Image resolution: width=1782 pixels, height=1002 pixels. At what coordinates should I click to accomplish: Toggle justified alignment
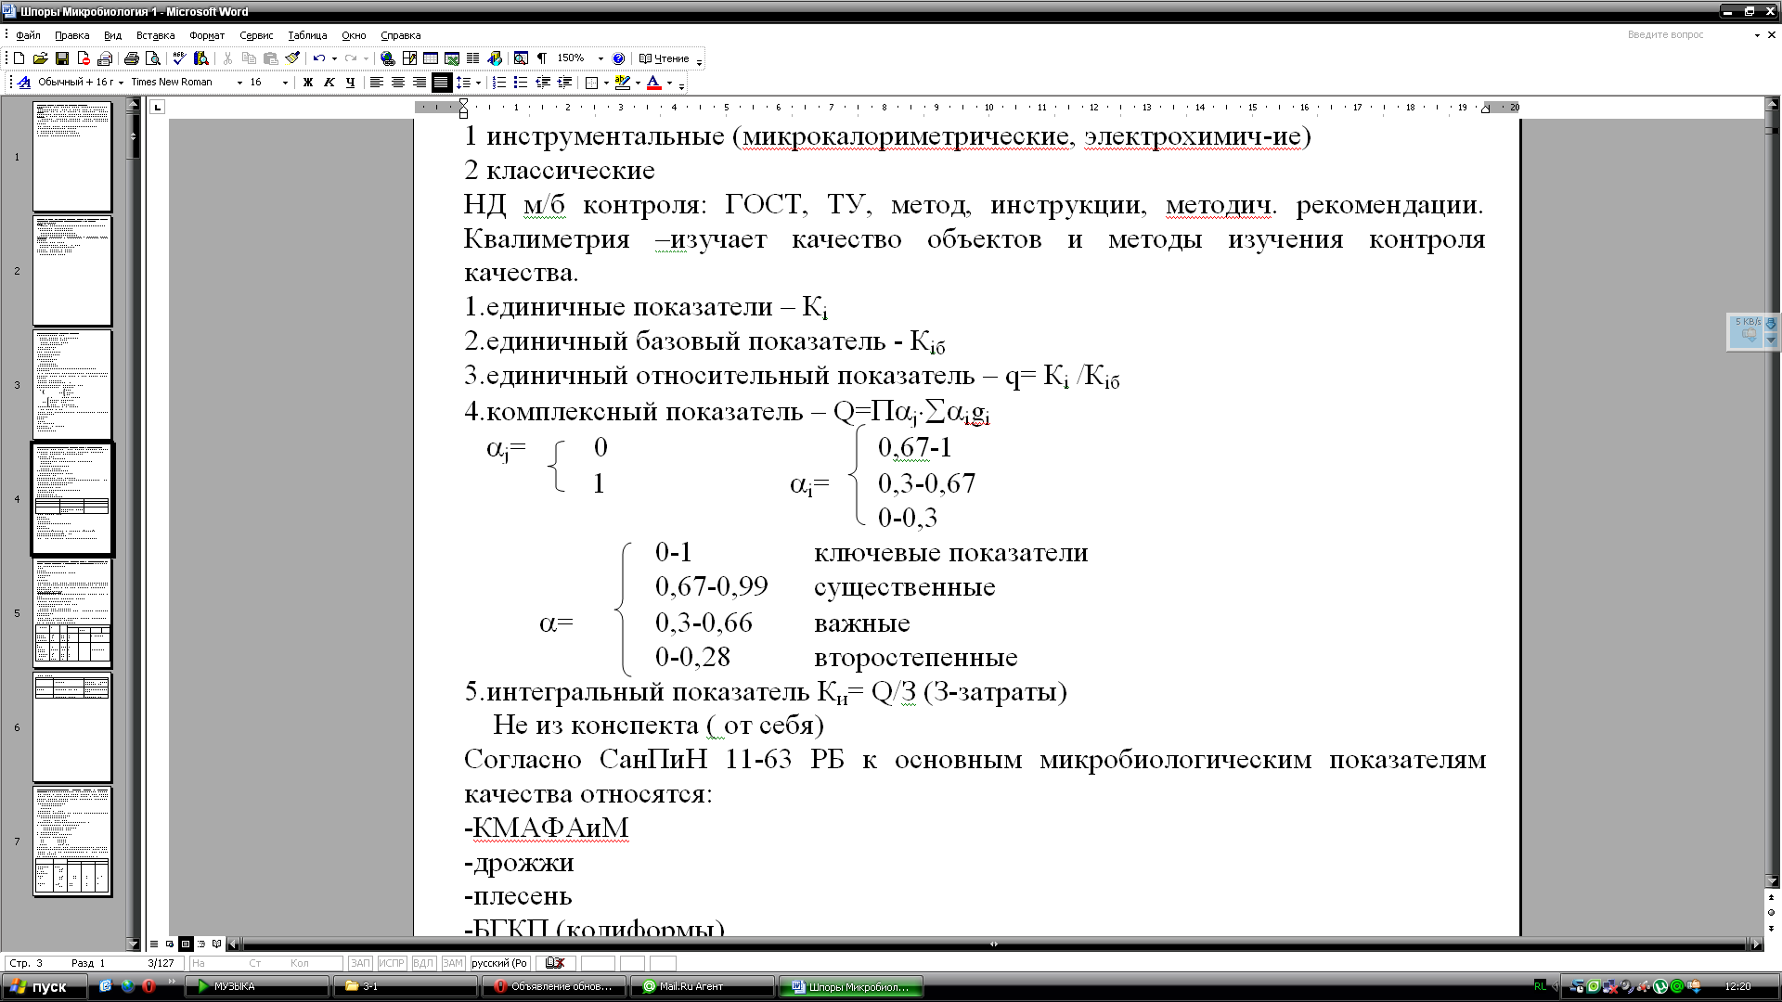[442, 83]
